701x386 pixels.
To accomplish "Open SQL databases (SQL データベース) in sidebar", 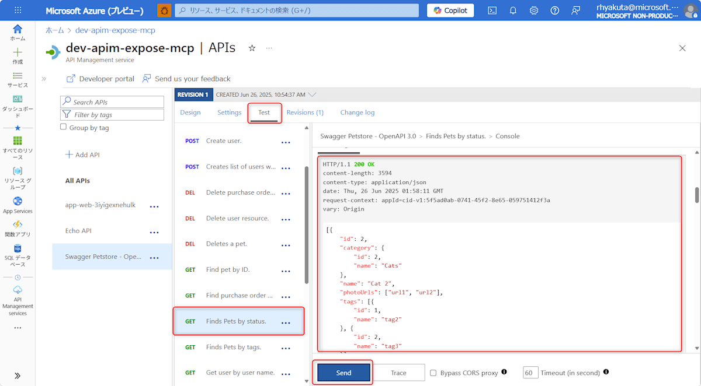I will click(x=18, y=256).
